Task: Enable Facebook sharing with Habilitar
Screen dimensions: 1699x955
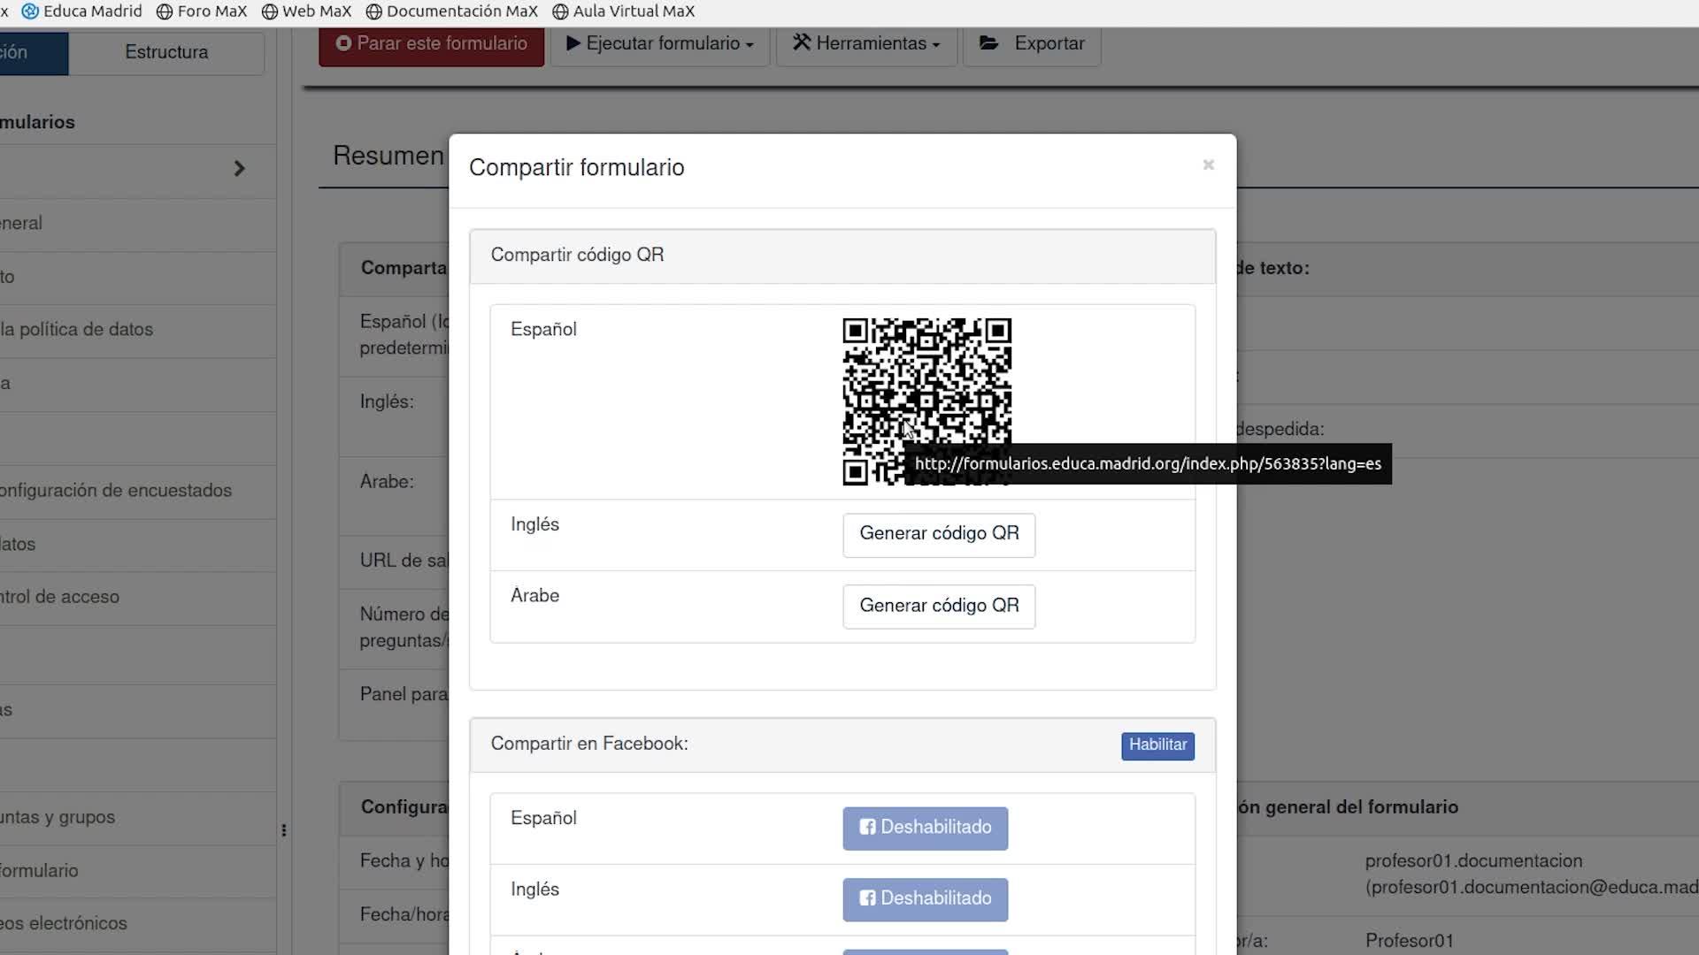Action: 1157,745
